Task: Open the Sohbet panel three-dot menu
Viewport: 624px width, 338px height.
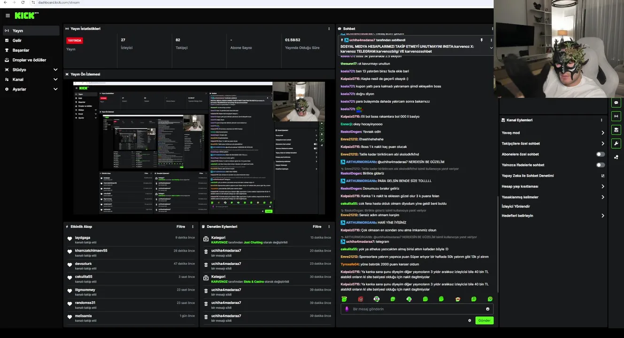Action: point(492,29)
